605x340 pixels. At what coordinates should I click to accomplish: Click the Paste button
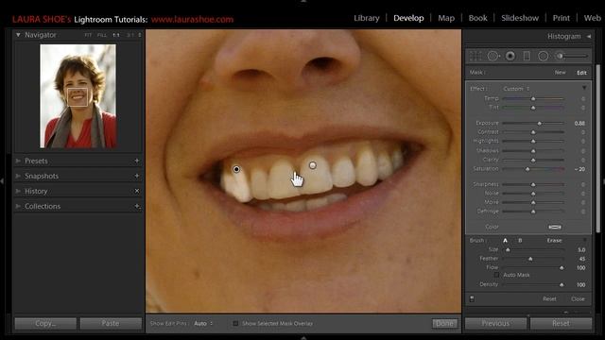[111, 323]
